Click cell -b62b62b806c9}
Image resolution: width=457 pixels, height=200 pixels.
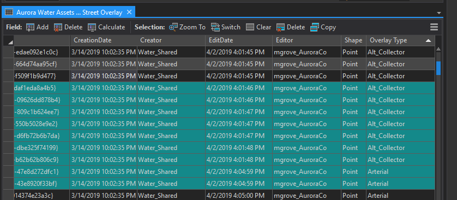pyautogui.click(x=41, y=160)
